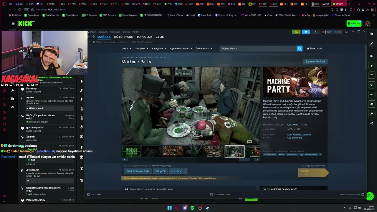Open the Oyunlar menu
The image size is (377, 212).
click(x=126, y=32)
